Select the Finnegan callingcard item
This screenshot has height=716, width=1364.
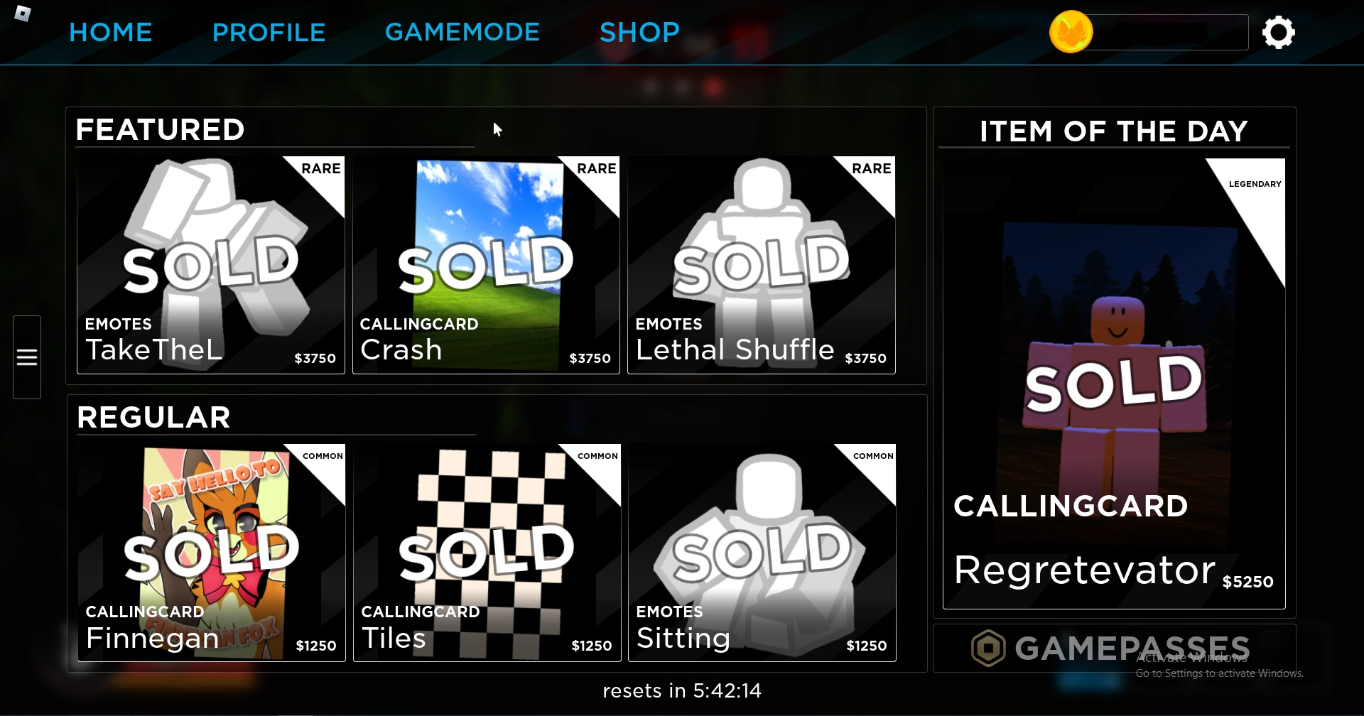212,553
